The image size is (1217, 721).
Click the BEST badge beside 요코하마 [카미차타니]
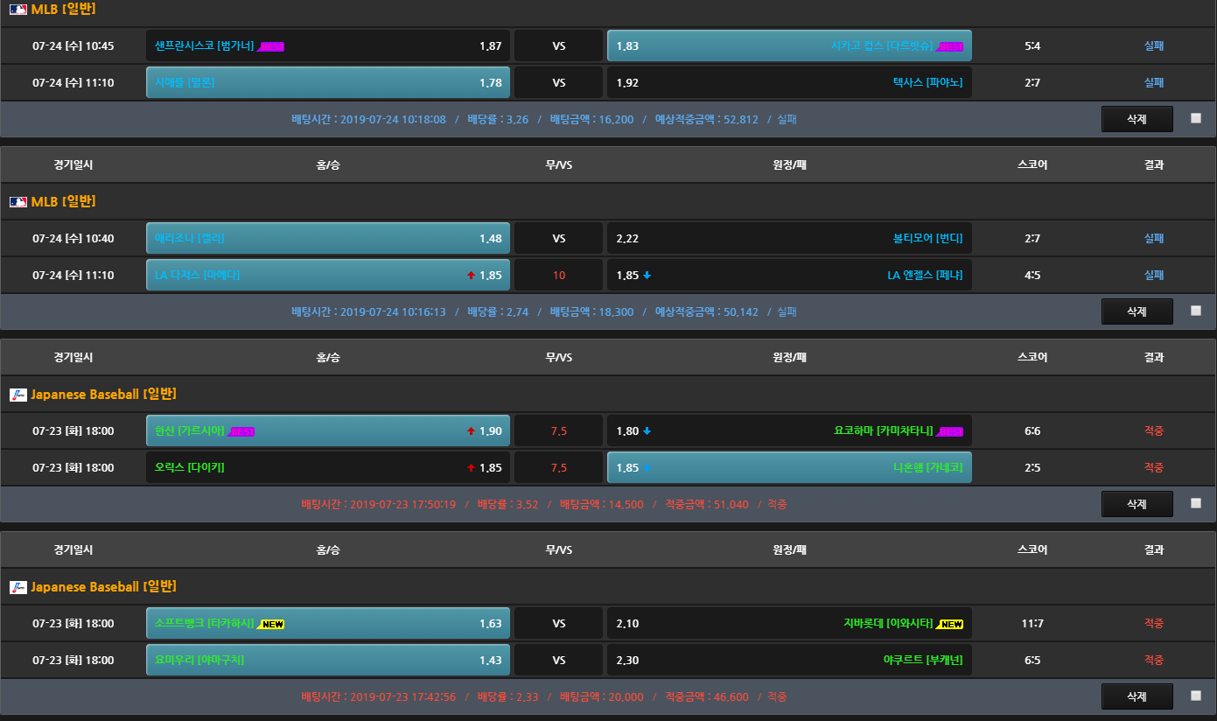point(950,431)
